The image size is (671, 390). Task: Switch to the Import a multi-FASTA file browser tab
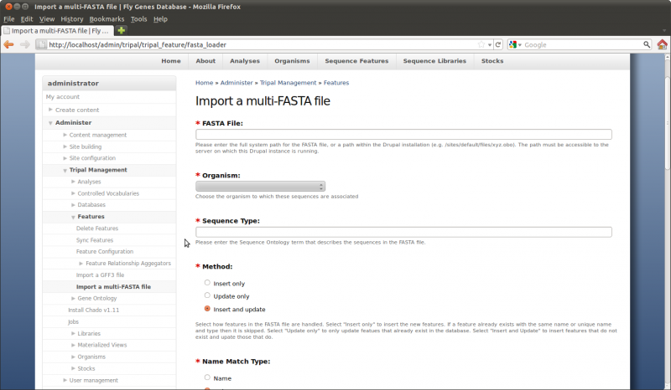tap(58, 30)
